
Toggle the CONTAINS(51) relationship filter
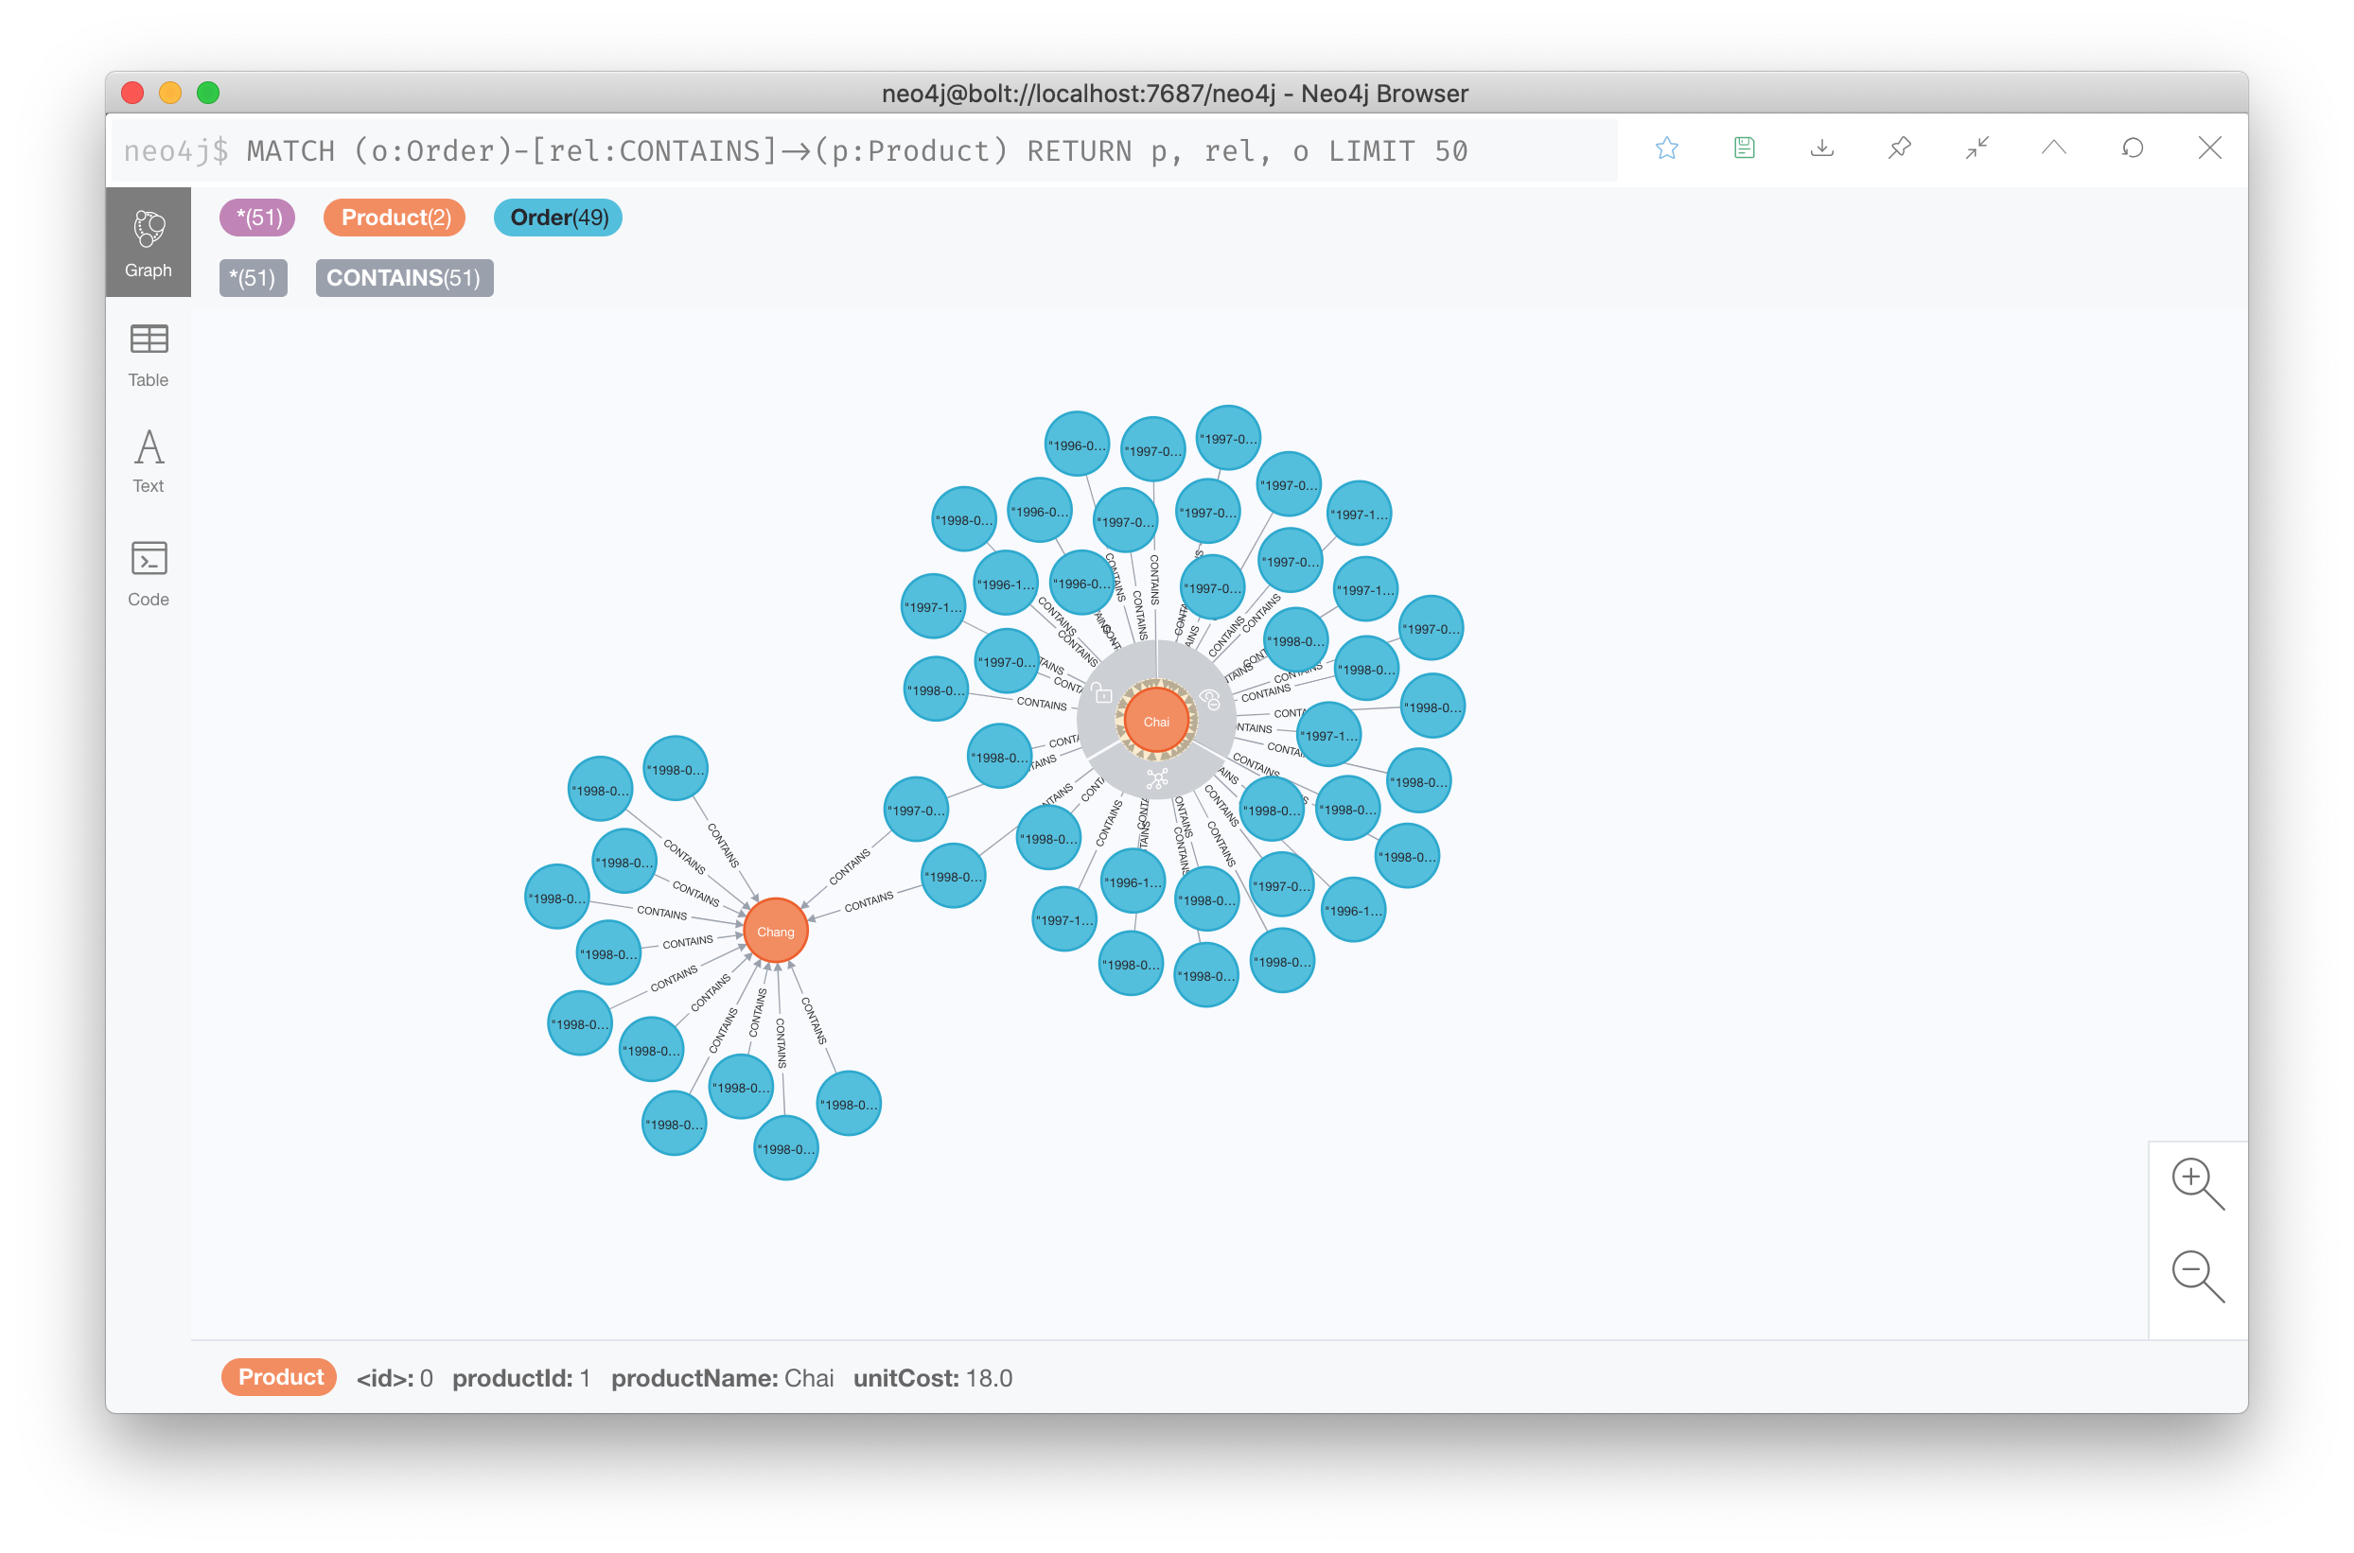click(402, 275)
